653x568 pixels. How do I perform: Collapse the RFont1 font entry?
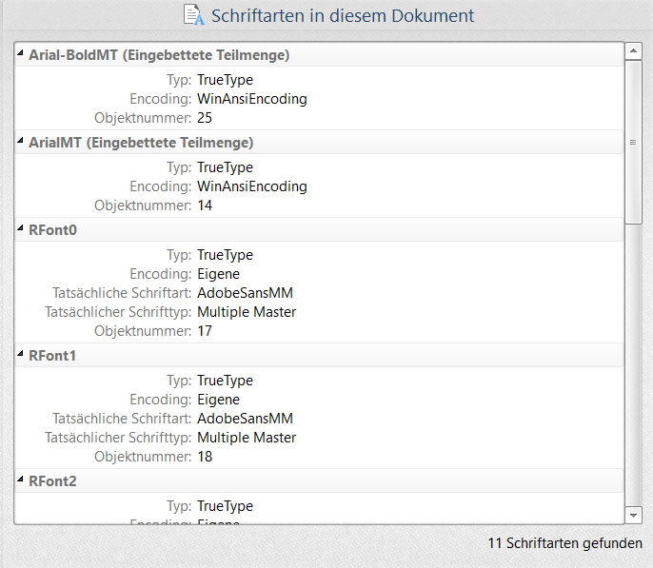coord(20,353)
